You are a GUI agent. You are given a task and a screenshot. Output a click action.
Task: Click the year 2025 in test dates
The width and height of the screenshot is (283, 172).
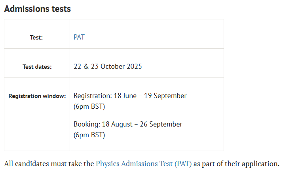pyautogui.click(x=134, y=66)
